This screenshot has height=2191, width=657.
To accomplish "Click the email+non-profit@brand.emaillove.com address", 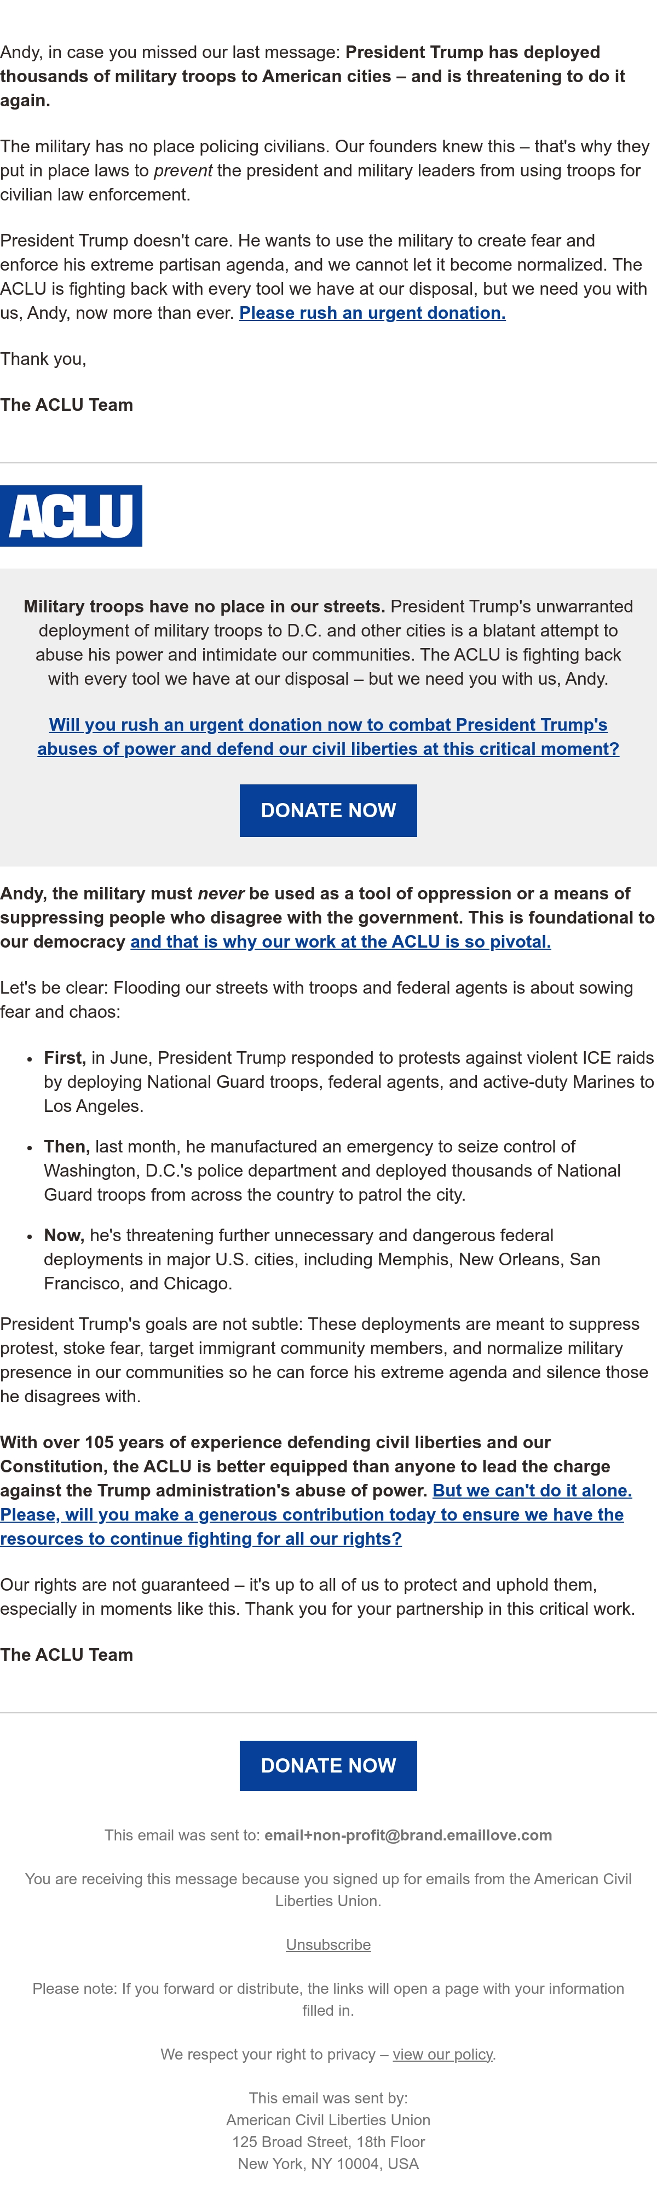I will (x=408, y=1834).
